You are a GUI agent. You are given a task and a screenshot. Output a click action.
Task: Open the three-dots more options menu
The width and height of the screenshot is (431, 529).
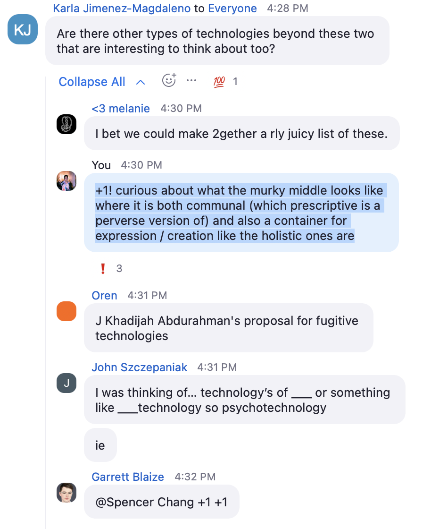[191, 81]
